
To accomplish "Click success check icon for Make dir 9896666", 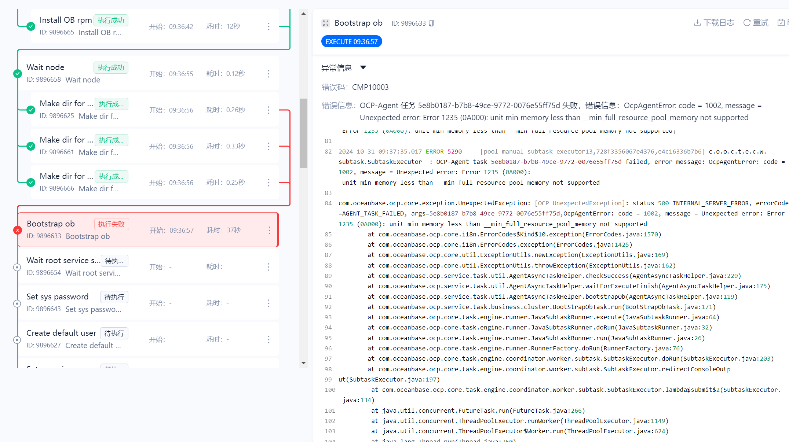I will (x=31, y=183).
